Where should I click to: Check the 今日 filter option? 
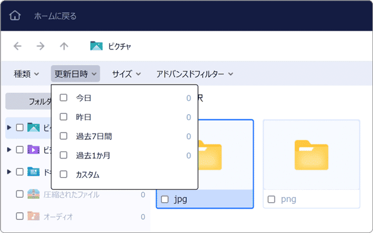pyautogui.click(x=64, y=97)
